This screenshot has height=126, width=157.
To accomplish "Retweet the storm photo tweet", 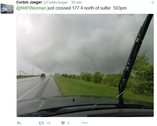I will (41, 123).
